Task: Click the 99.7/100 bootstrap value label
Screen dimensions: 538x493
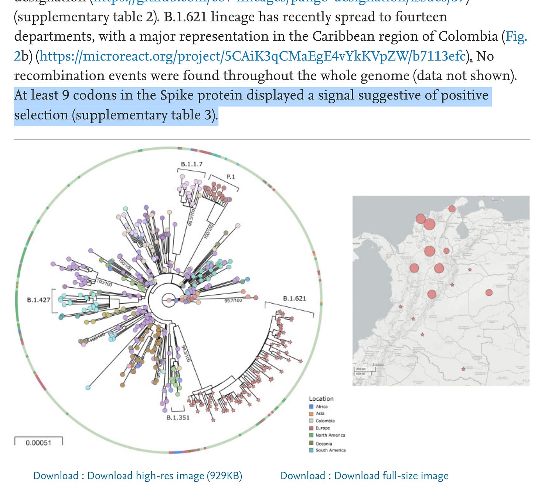Action: [233, 301]
